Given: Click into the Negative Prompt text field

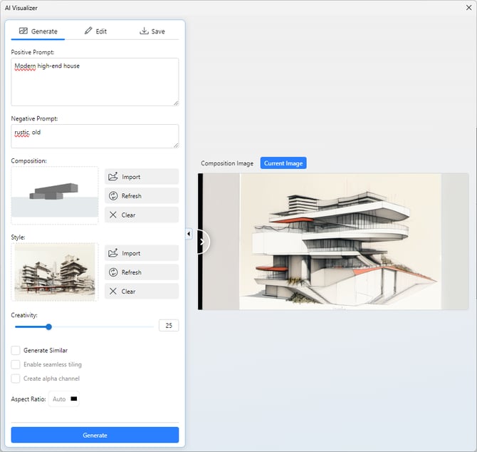Looking at the screenshot, I should click(95, 136).
